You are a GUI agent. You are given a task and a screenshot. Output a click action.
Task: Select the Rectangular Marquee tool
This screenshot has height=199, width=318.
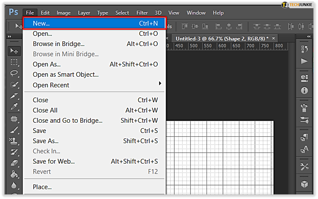coord(14,62)
